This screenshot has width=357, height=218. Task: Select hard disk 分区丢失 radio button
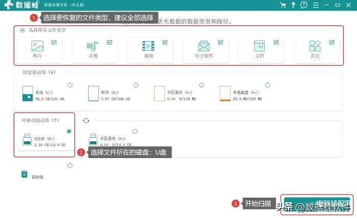202,85
